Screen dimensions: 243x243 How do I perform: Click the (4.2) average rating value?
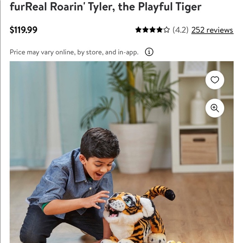(181, 30)
